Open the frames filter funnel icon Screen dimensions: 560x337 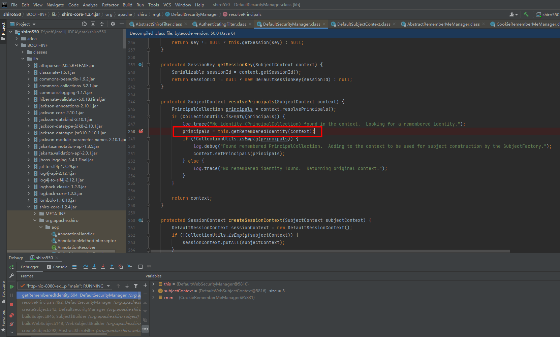136,286
